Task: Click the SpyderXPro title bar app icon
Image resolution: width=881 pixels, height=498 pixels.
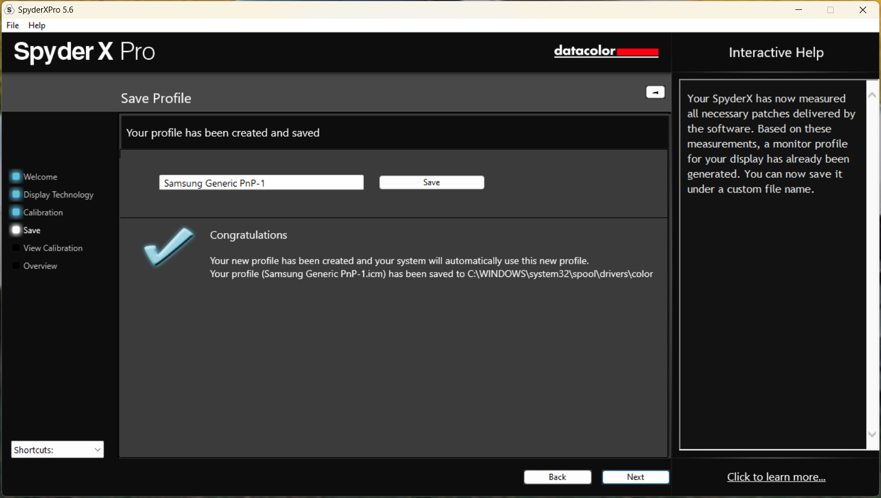Action: click(x=9, y=10)
